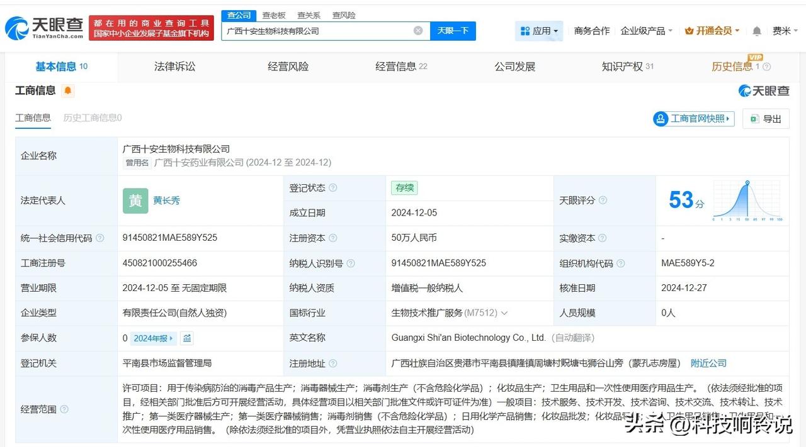The height and width of the screenshot is (447, 806).
Task: Open the notification bell
Action: [x=756, y=30]
